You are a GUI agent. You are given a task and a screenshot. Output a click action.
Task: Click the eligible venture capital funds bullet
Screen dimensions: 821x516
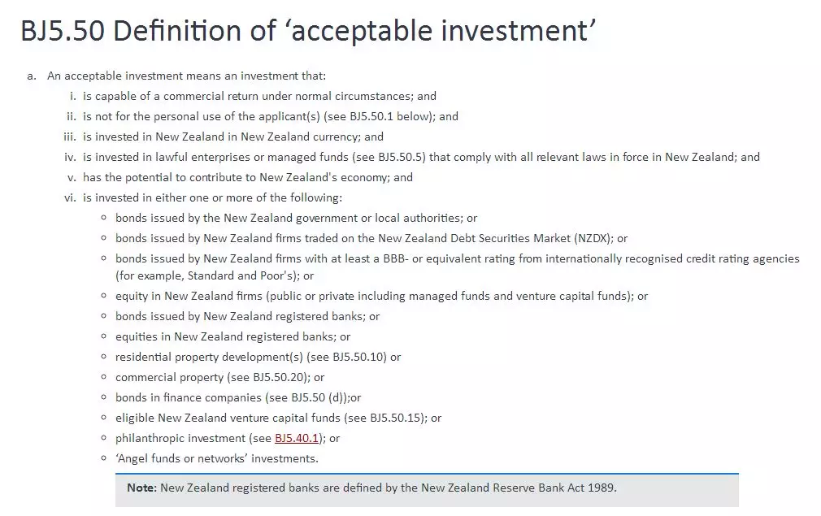point(278,418)
